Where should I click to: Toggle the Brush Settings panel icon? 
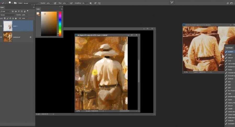[x=15, y=3]
